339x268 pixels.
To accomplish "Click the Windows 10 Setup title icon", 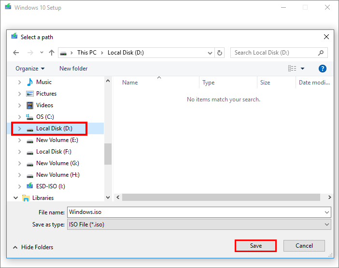I will [x=8, y=7].
